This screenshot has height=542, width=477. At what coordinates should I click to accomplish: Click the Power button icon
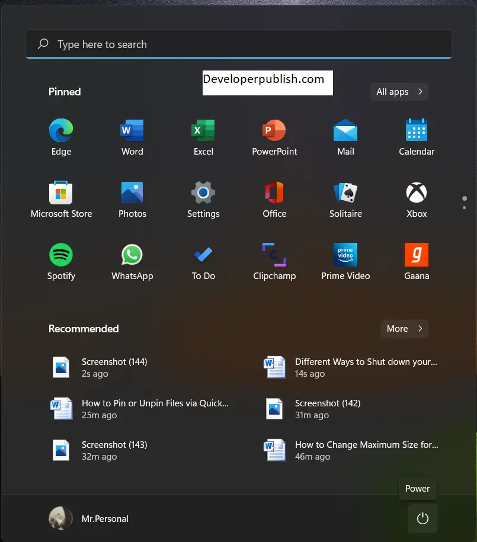point(422,518)
